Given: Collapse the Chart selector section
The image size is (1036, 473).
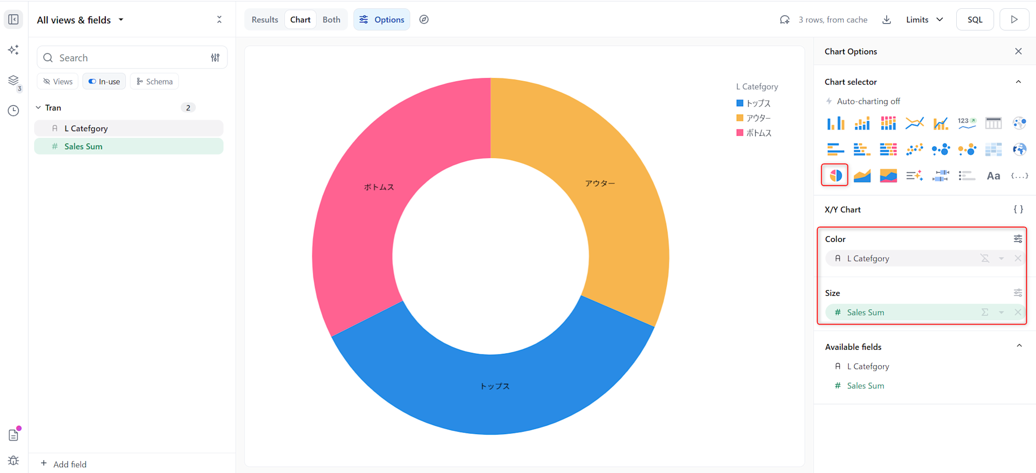Looking at the screenshot, I should tap(1018, 82).
